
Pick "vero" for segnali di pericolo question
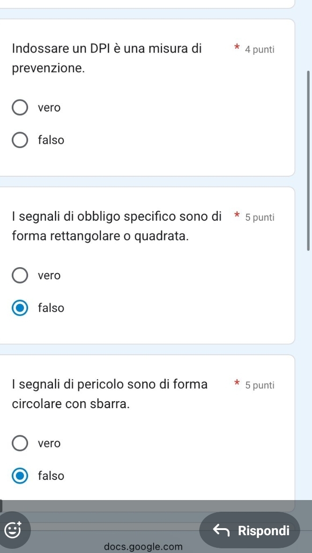point(20,443)
